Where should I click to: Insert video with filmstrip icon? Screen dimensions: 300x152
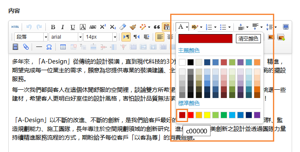click(x=15, y=47)
